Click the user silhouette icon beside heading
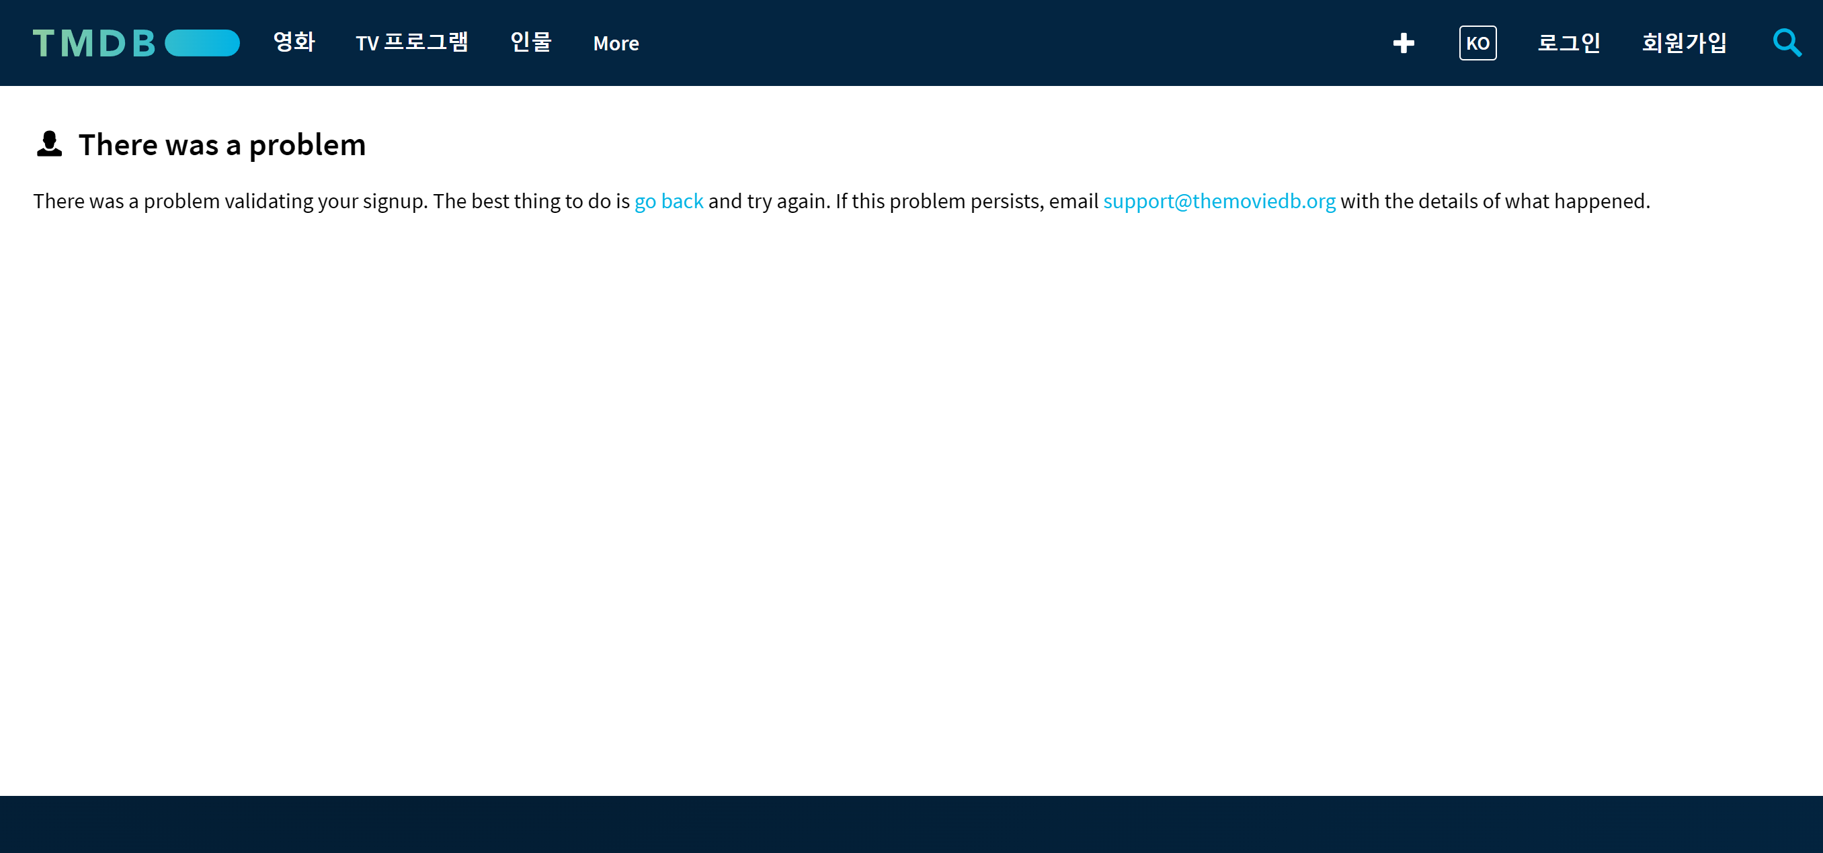The image size is (1823, 853). pyautogui.click(x=50, y=144)
